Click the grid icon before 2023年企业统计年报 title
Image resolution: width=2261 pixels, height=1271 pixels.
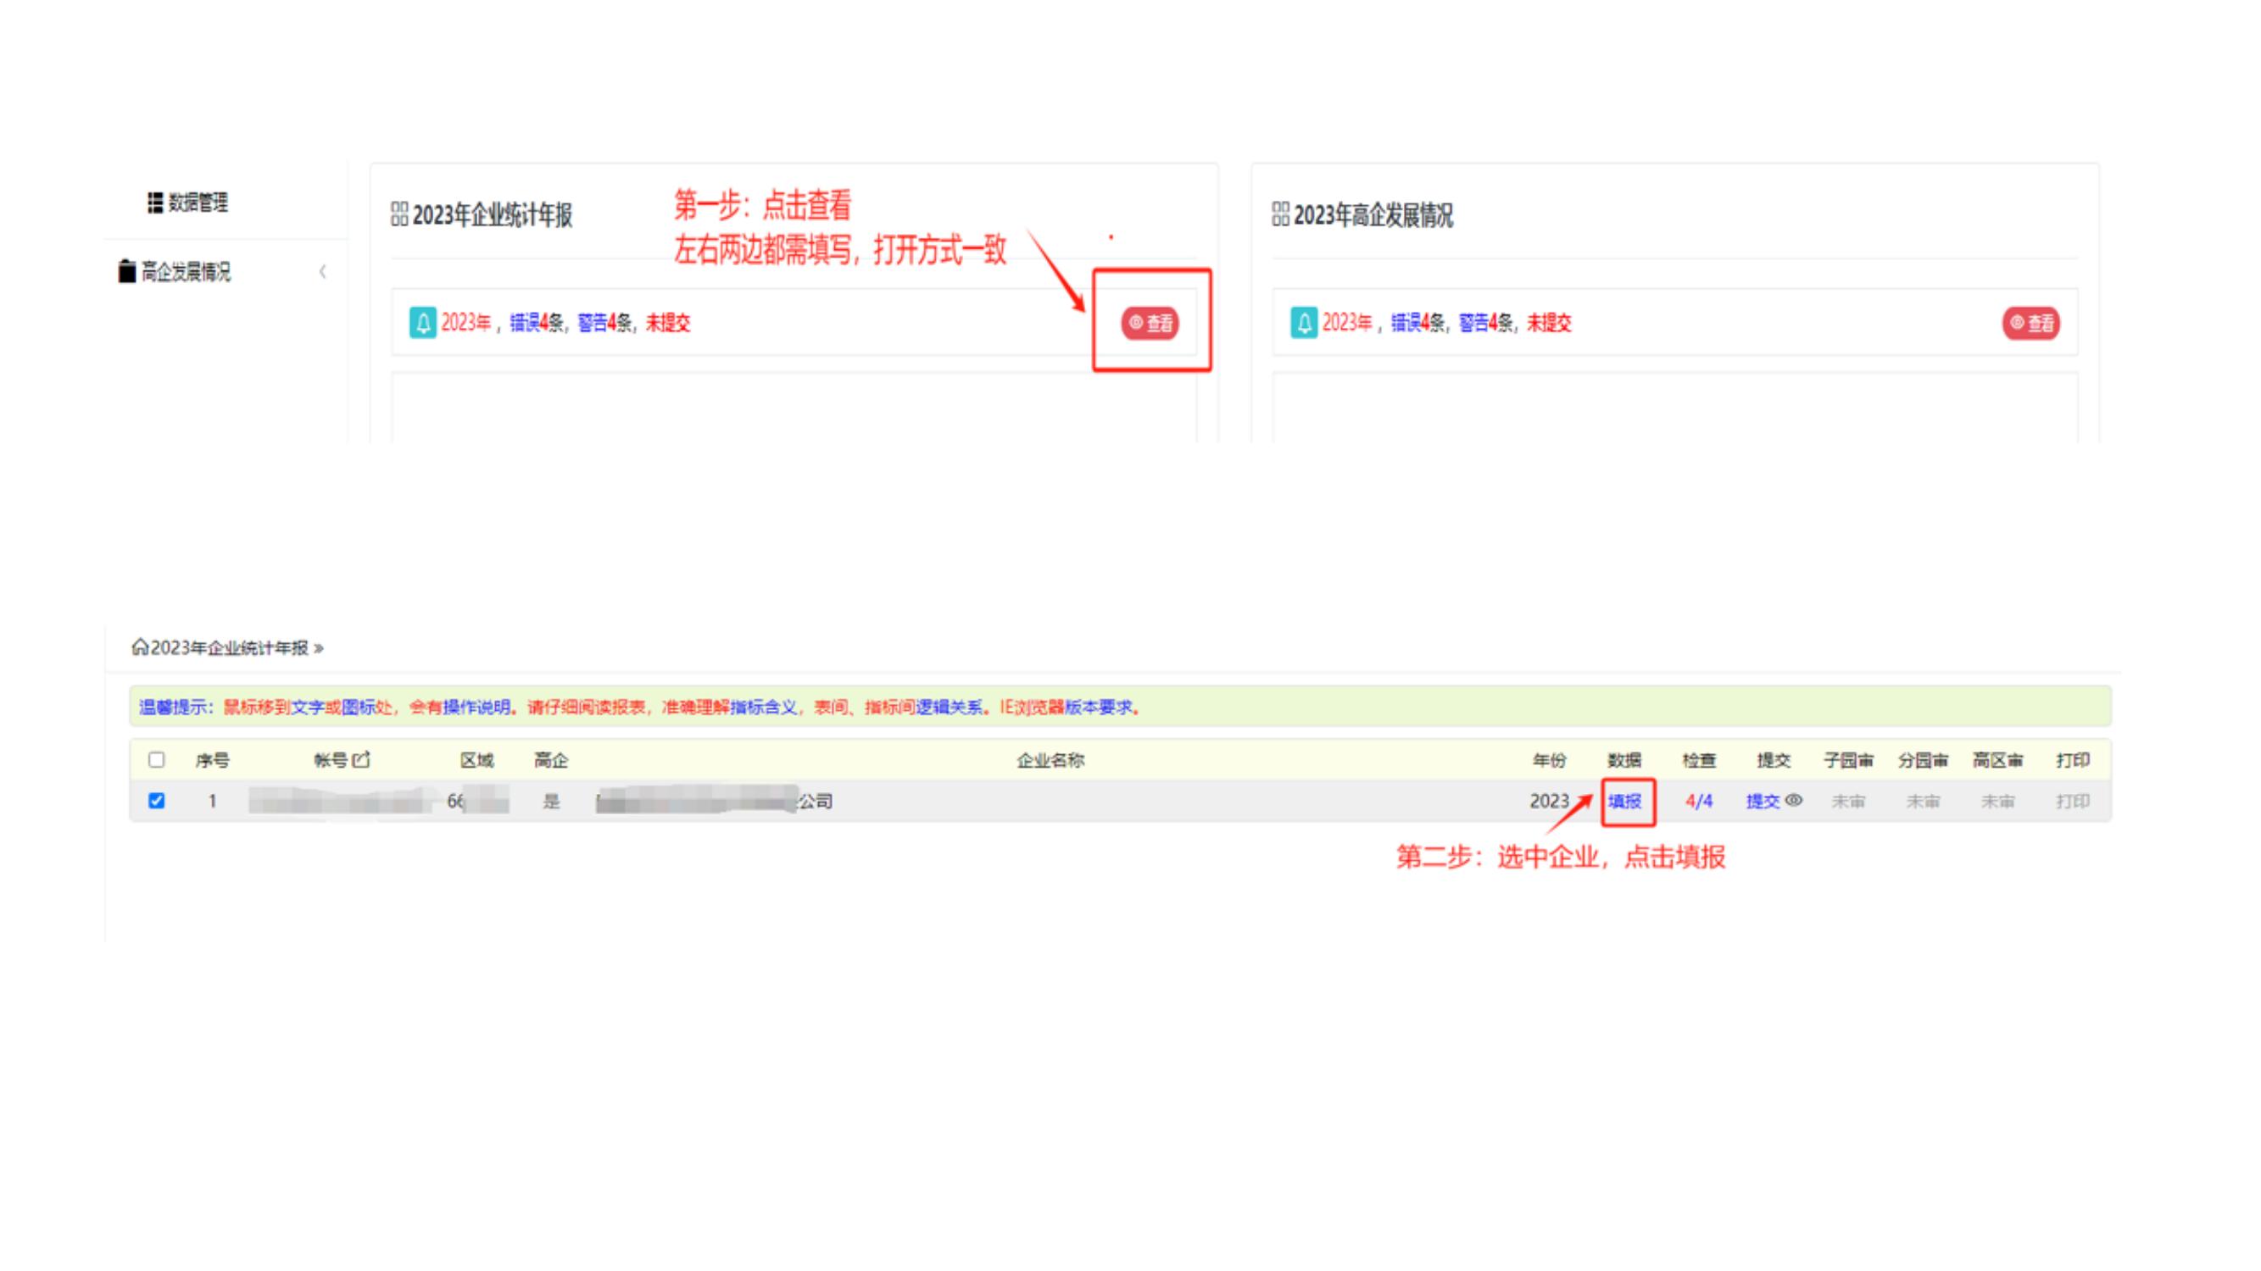(399, 214)
